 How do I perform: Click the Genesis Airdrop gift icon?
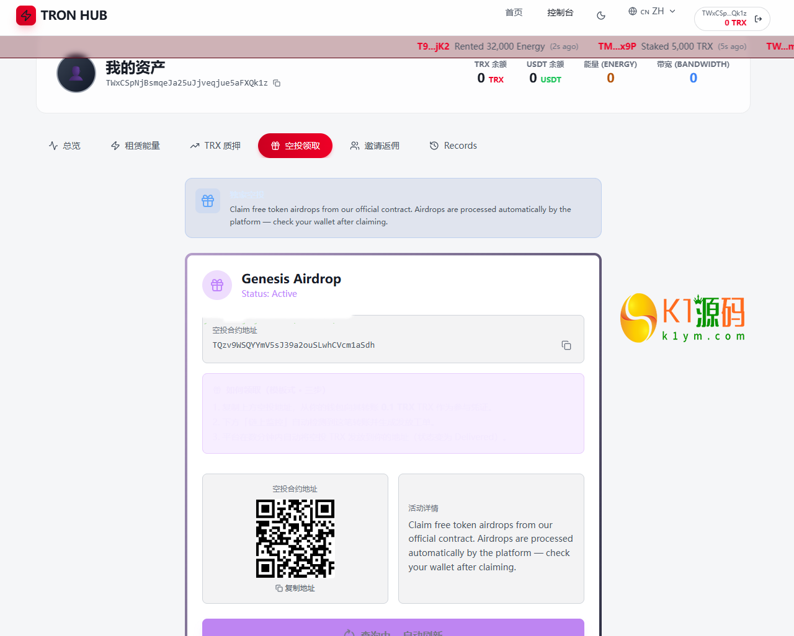pos(217,285)
